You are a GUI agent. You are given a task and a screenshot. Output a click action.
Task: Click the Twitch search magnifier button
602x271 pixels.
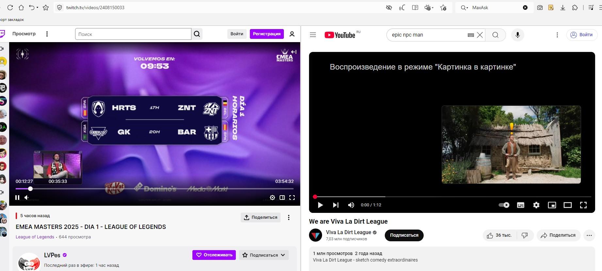[x=197, y=34]
